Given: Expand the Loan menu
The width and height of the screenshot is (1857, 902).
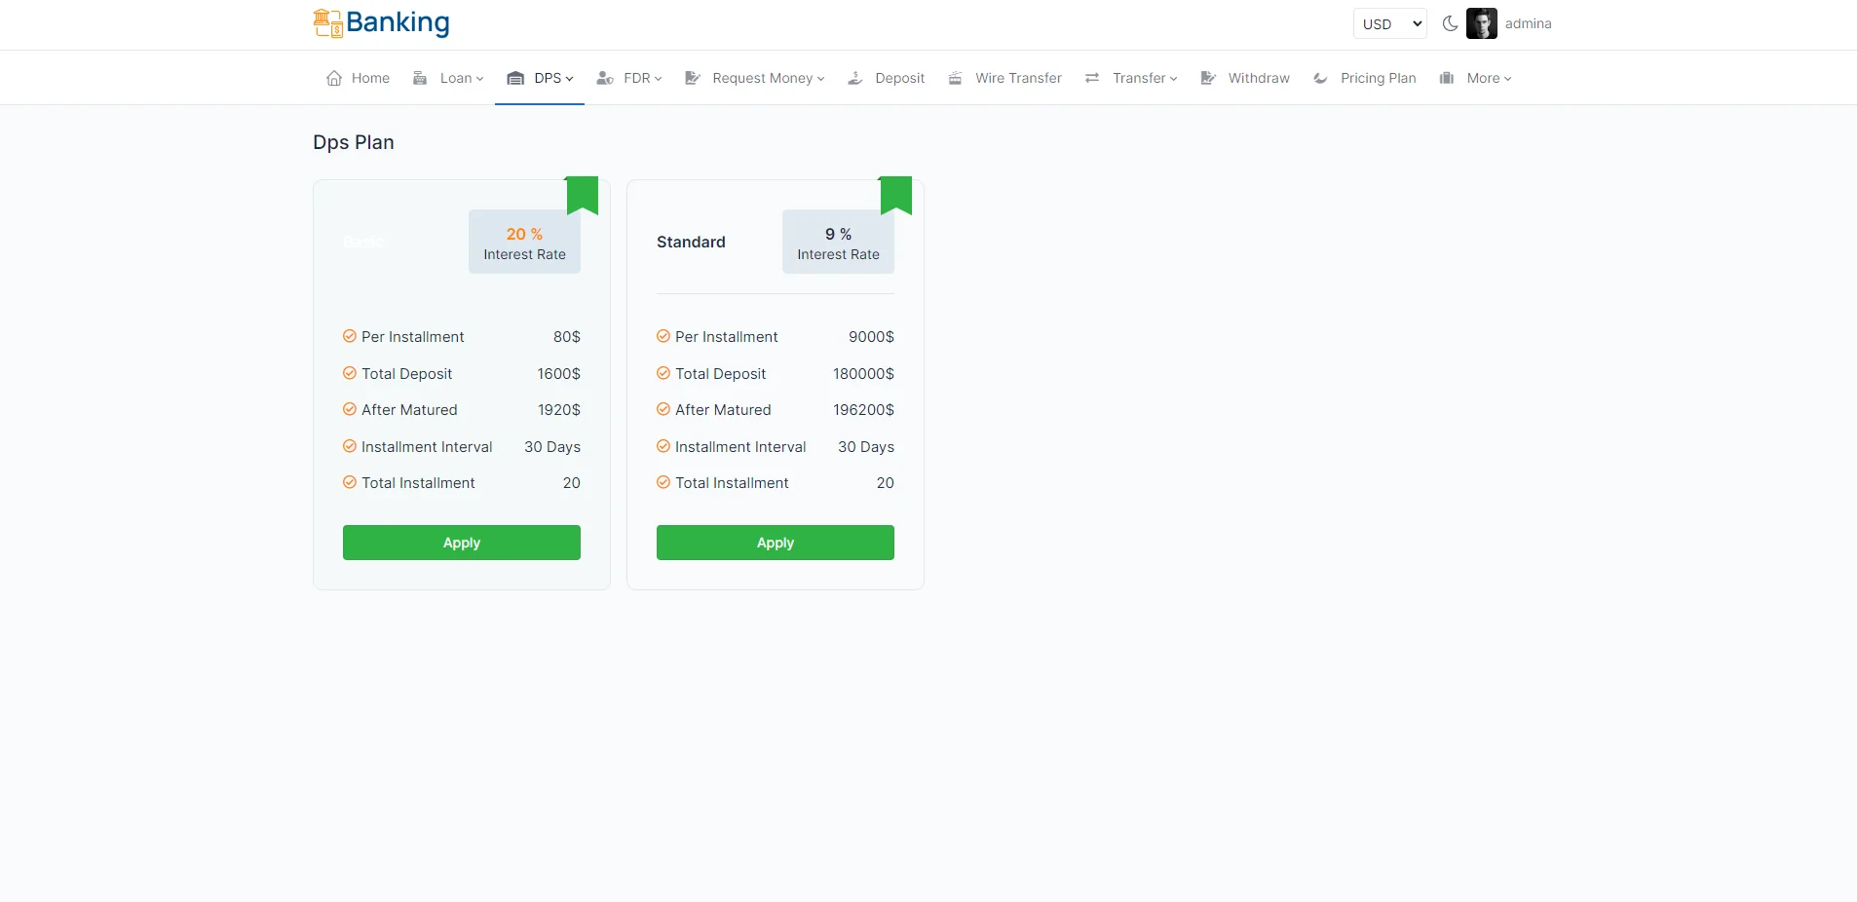Looking at the screenshot, I should pyautogui.click(x=461, y=78).
